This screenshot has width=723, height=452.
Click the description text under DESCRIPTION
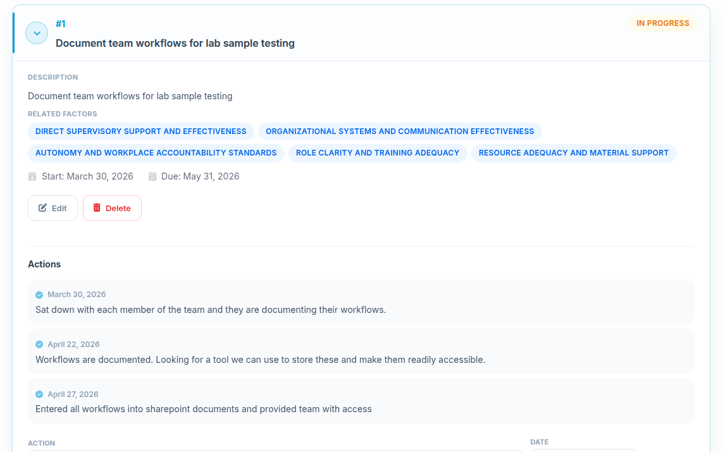point(130,96)
